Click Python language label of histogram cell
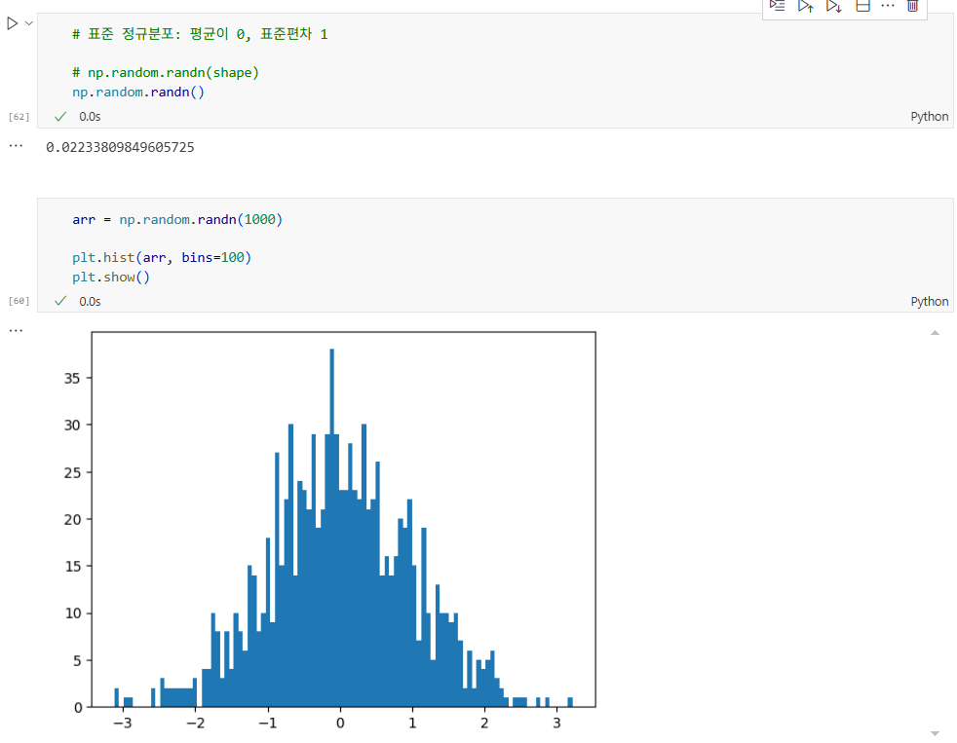 [x=929, y=301]
